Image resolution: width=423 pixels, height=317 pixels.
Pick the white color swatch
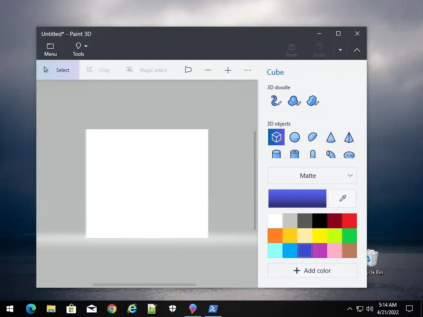[x=275, y=221]
